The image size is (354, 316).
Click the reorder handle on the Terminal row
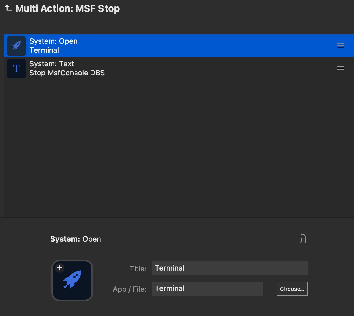[340, 46]
